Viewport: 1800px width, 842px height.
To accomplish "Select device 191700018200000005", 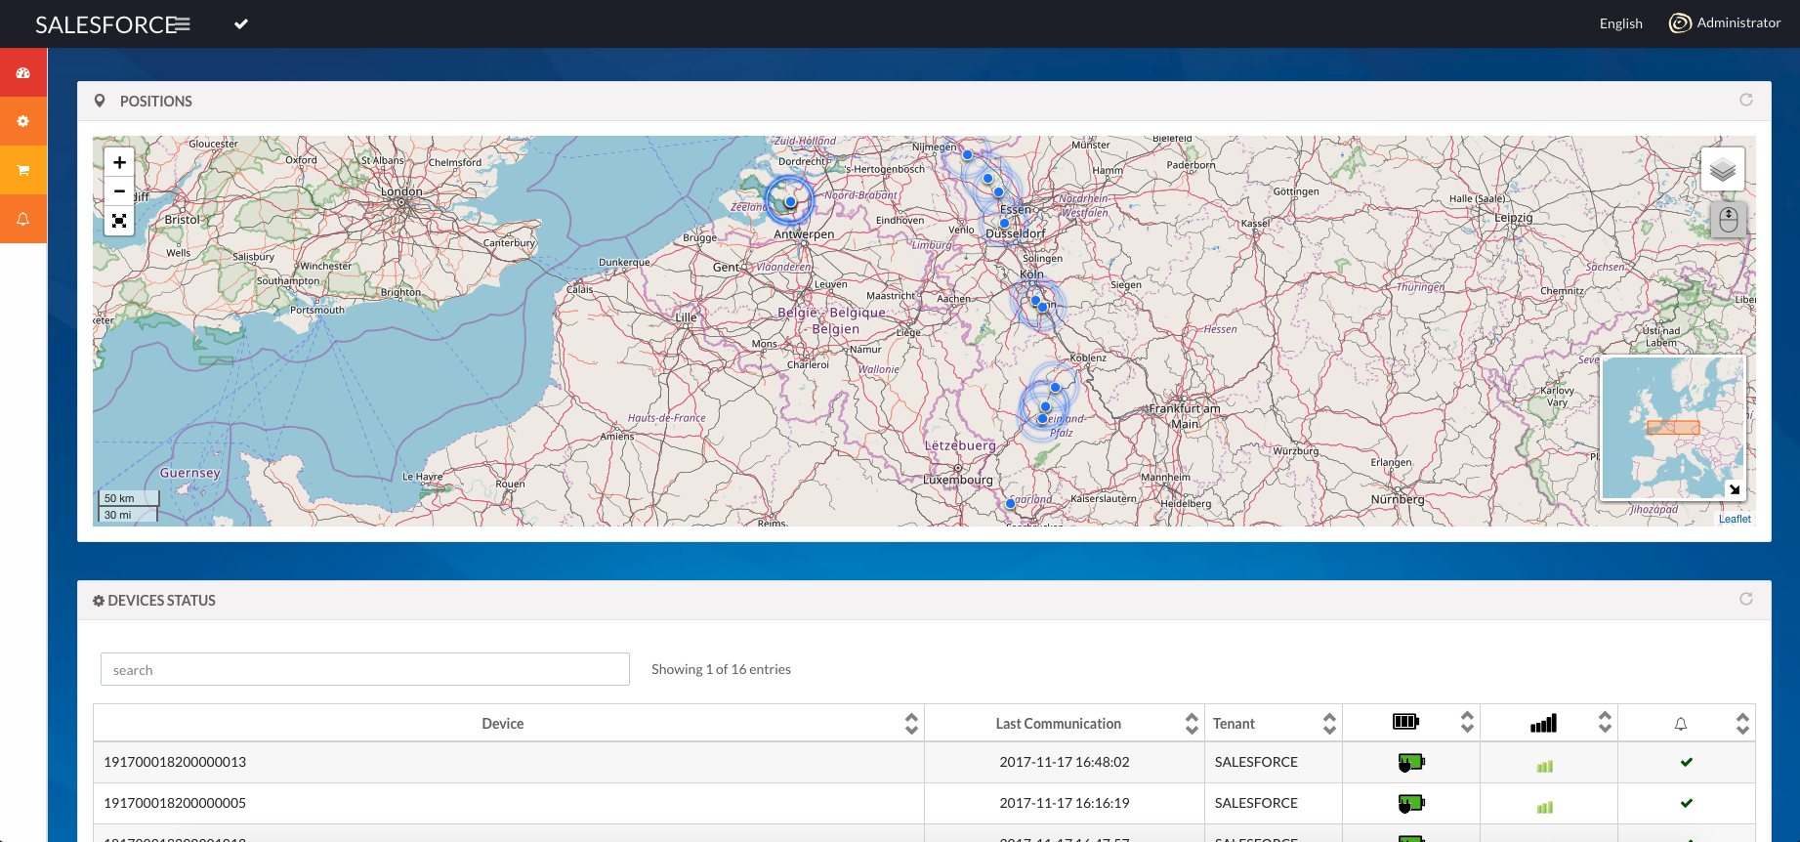I will tap(175, 803).
